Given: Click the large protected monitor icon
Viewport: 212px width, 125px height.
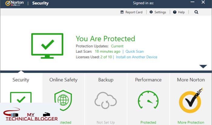Looking at the screenshot, I should [47, 46].
